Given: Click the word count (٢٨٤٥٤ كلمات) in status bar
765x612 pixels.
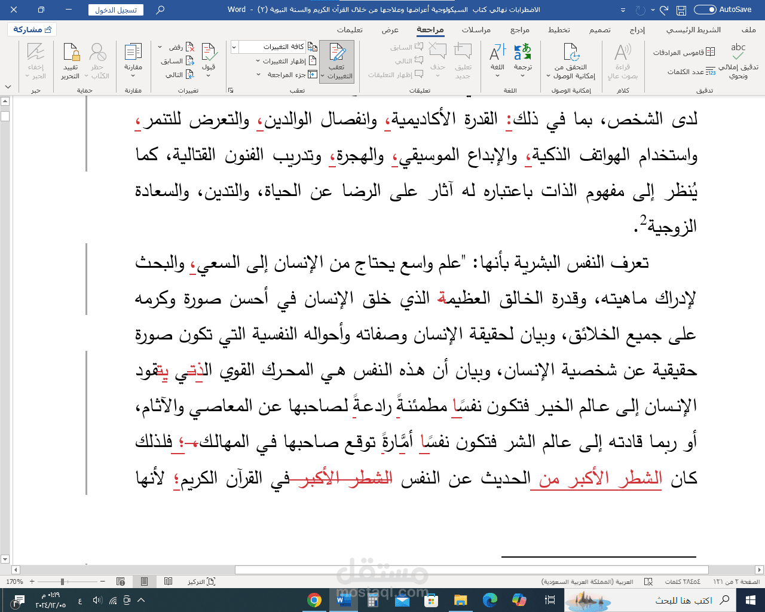Looking at the screenshot, I should click(x=683, y=581).
